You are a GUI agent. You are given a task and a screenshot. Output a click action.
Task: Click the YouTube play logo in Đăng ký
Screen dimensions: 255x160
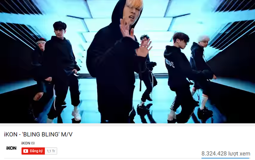point(25,151)
